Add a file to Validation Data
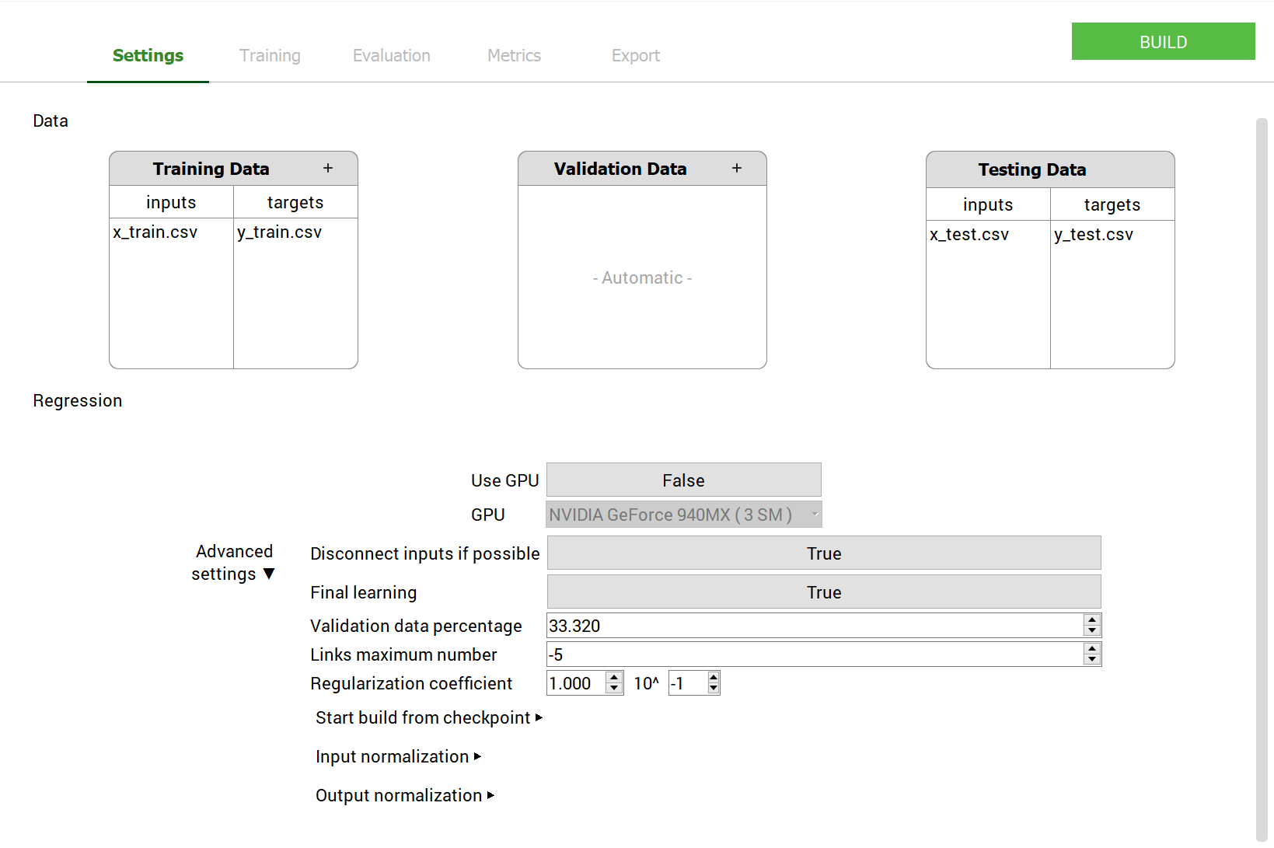Screen dimensions: 1274x848 (737, 168)
